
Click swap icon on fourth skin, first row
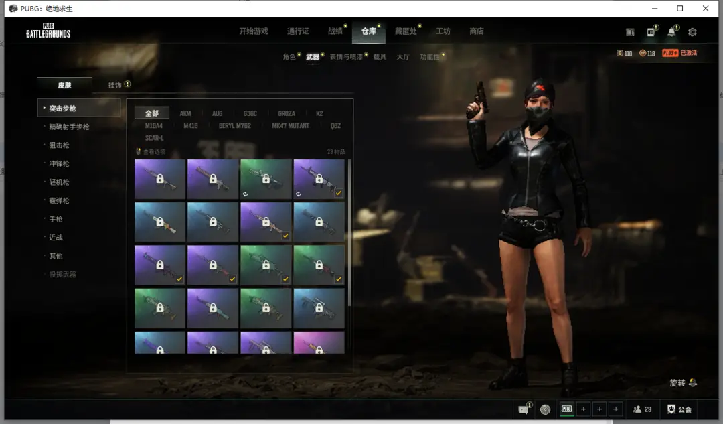[299, 194]
